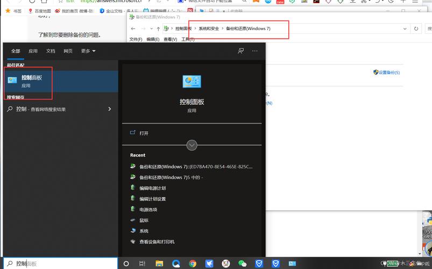Switch to the 应用 search tab
The width and height of the screenshot is (432, 269).
point(33,51)
